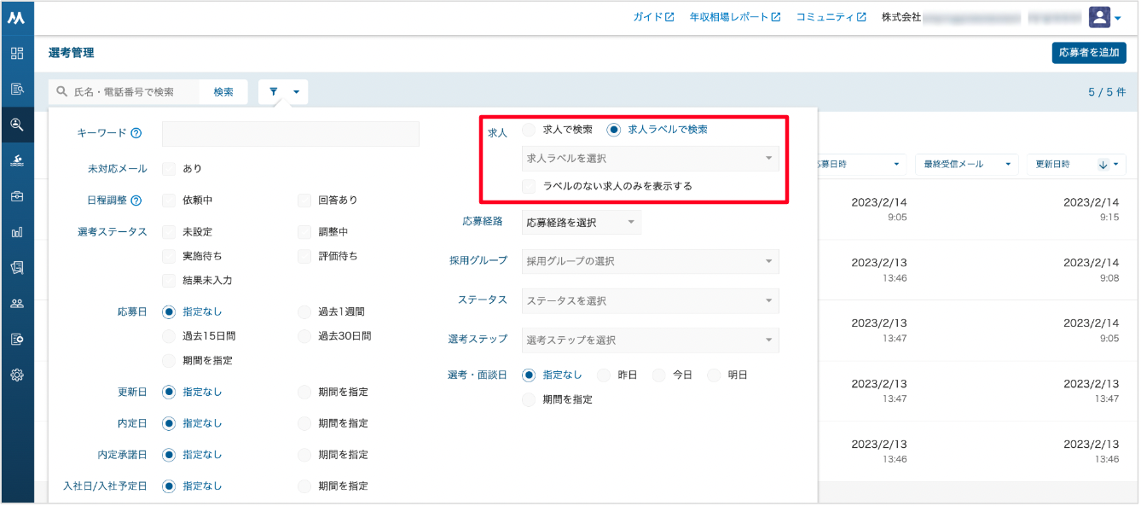1141x506 pixels.
Task: Select 今日 for 選考・面談日
Action: click(658, 375)
